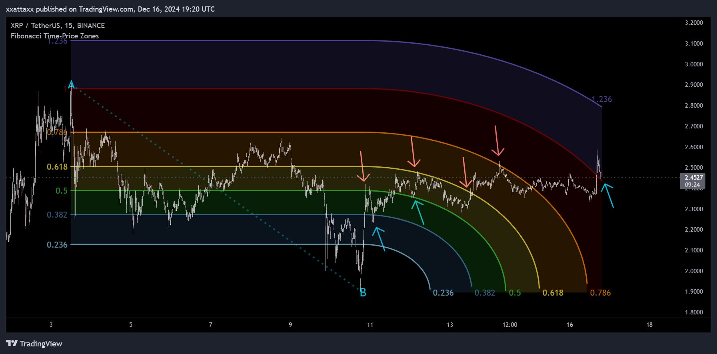
Task: Select anchor point label A on the chart
Action: (x=71, y=85)
